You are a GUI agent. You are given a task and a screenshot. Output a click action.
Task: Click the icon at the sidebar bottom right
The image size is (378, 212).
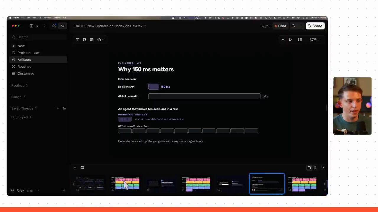64,191
